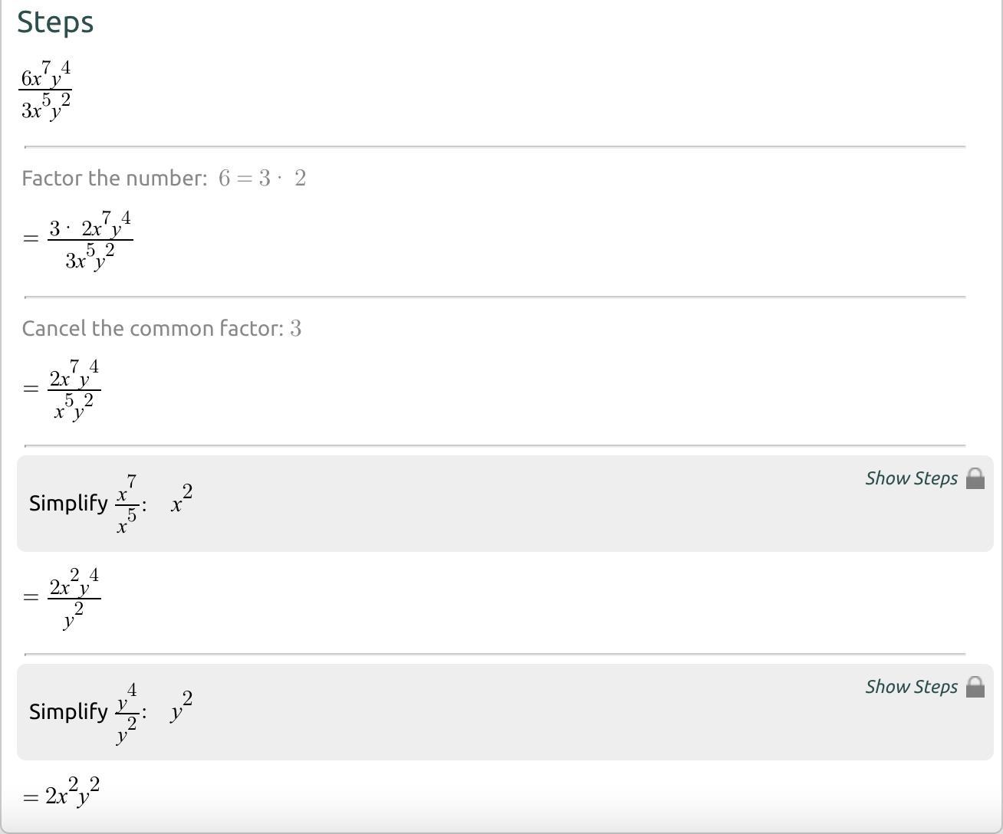The width and height of the screenshot is (1003, 834).
Task: Click the equation 6 = 3 · 2
Action: coord(262,179)
